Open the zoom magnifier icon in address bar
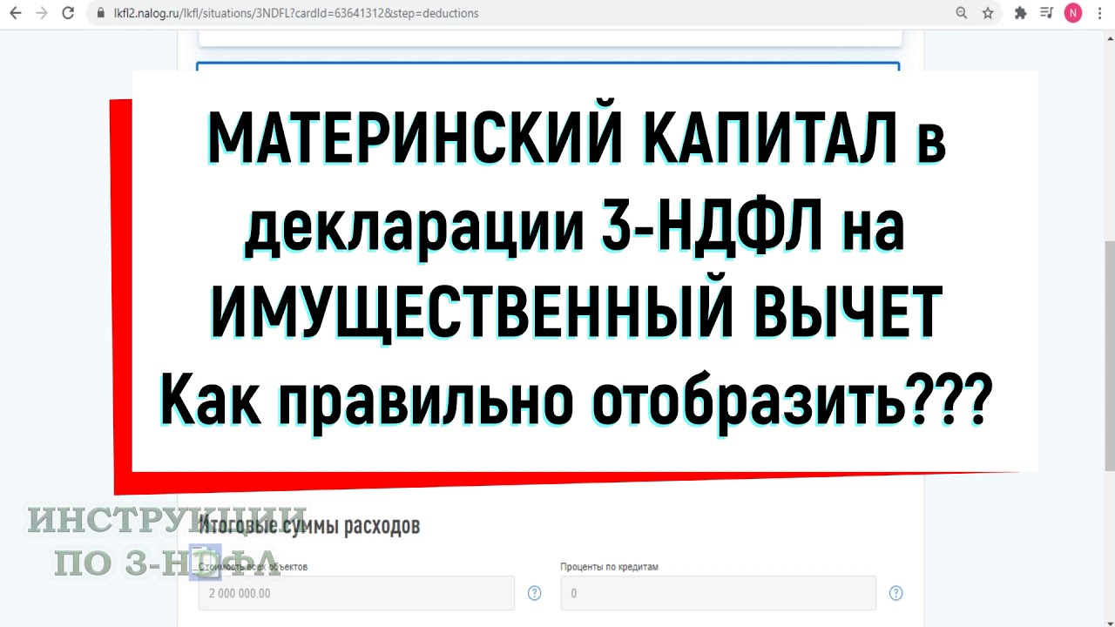The image size is (1115, 627). tap(962, 13)
